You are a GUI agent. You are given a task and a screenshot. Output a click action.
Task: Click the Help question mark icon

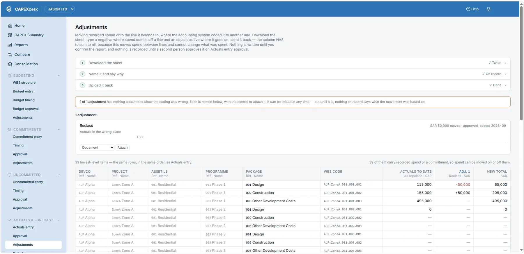468,9
